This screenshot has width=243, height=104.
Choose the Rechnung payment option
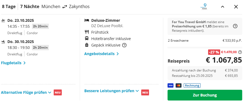[x=192, y=85]
